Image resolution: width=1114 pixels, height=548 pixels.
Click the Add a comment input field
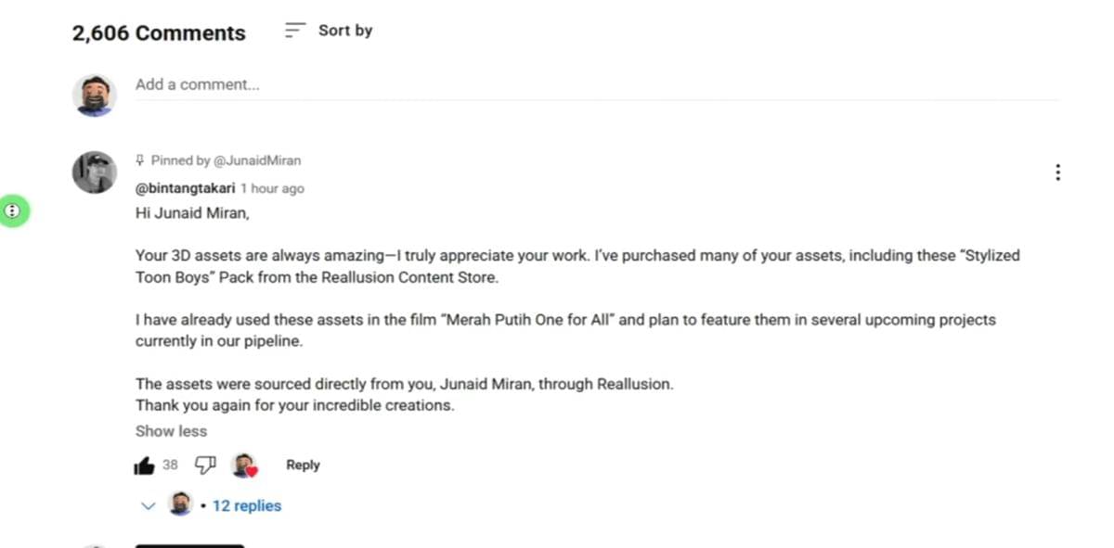coord(371,83)
